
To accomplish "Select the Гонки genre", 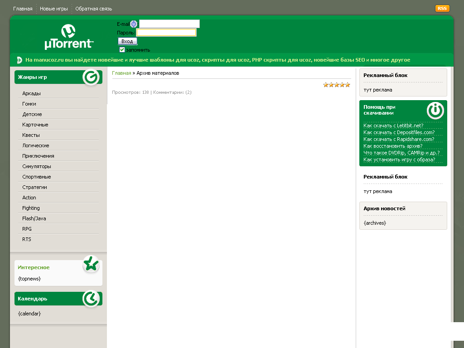I will (29, 104).
